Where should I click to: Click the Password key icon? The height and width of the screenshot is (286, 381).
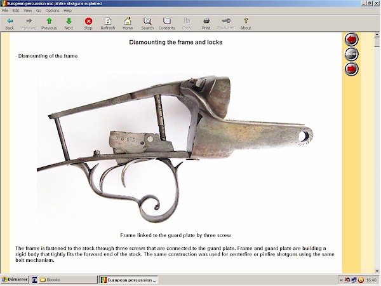(x=226, y=24)
